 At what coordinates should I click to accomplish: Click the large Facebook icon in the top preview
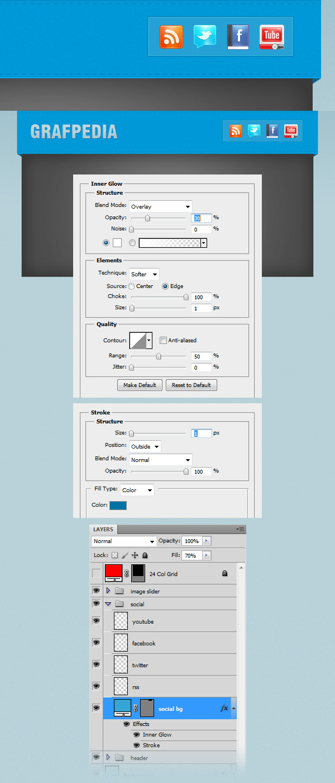(x=238, y=37)
